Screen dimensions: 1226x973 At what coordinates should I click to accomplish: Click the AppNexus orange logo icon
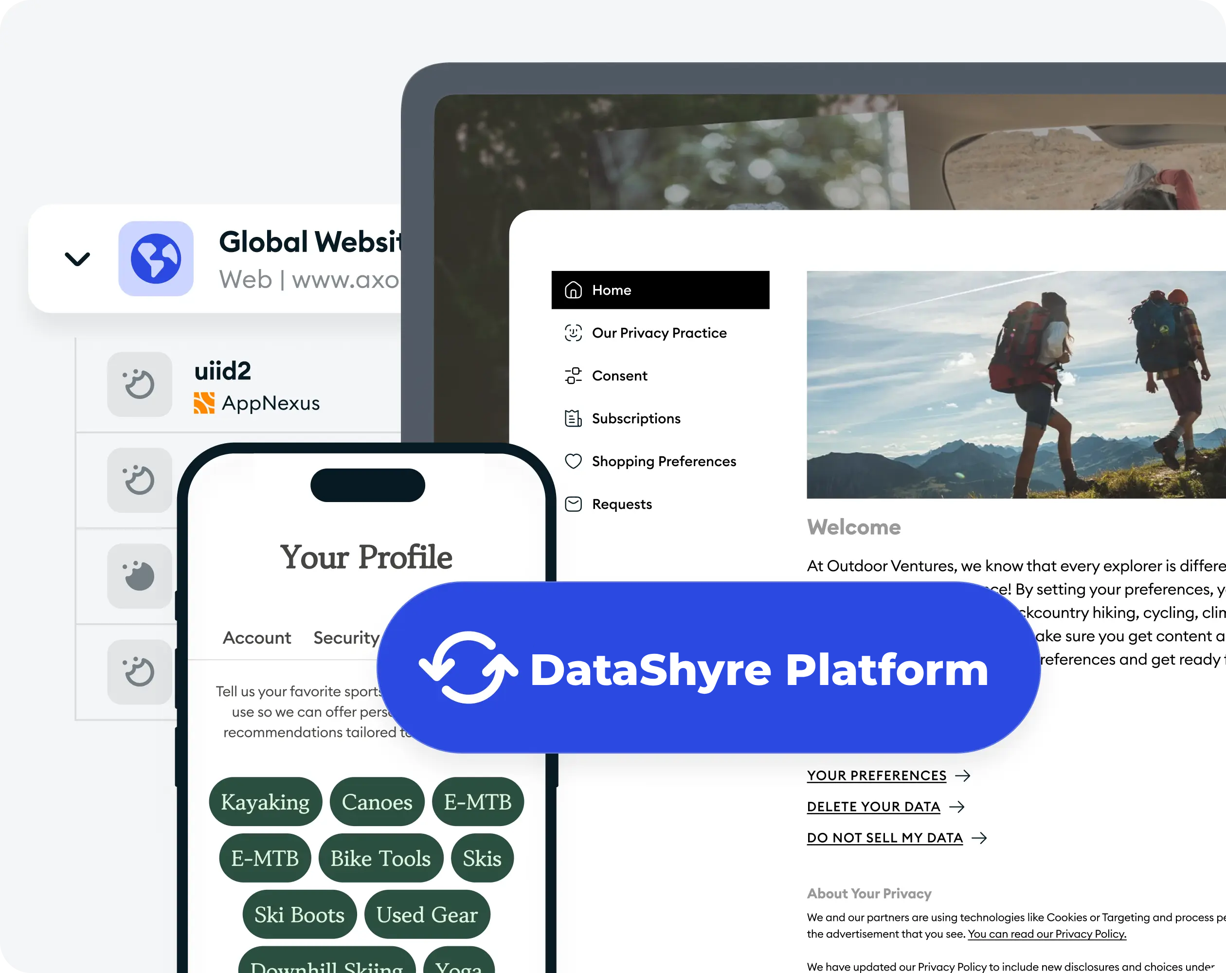[204, 403]
